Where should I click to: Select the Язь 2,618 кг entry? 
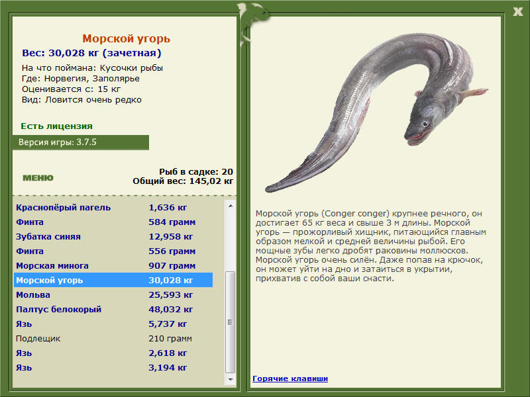113,353
